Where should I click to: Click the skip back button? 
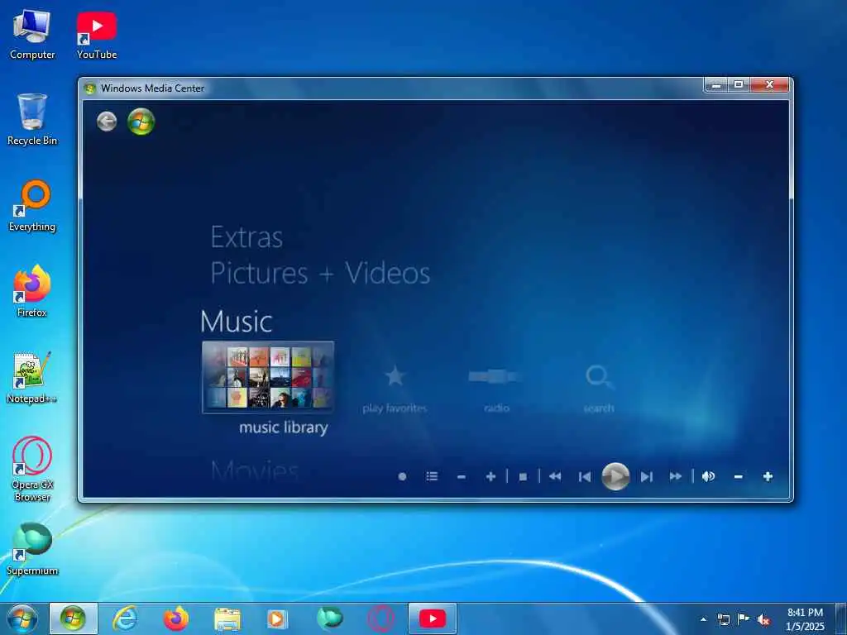click(585, 477)
